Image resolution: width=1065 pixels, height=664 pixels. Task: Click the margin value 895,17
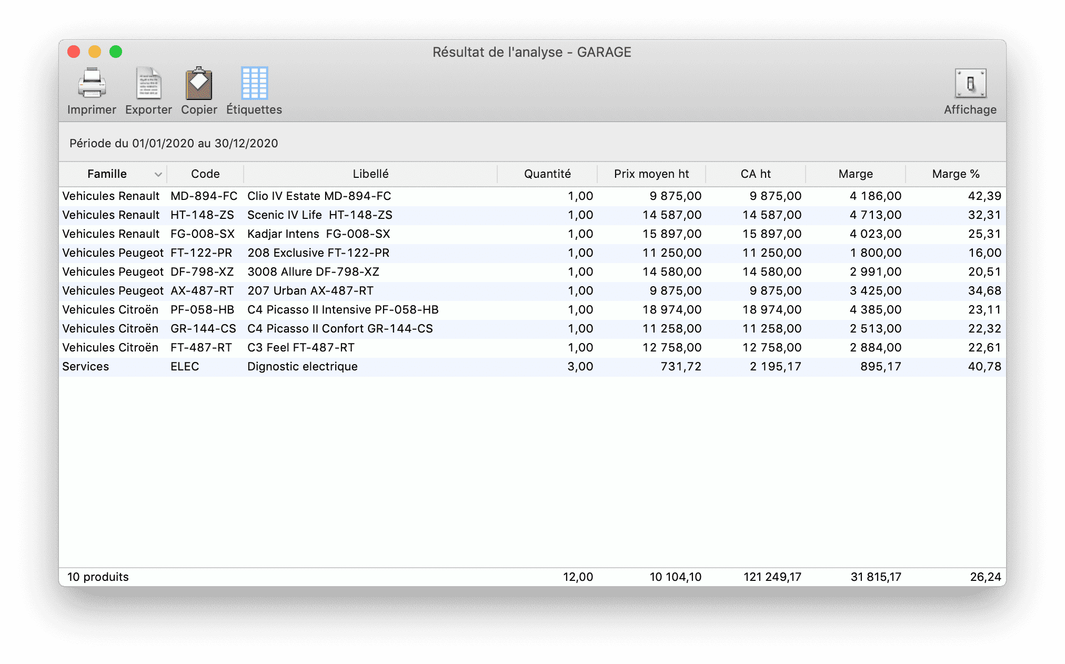click(881, 367)
